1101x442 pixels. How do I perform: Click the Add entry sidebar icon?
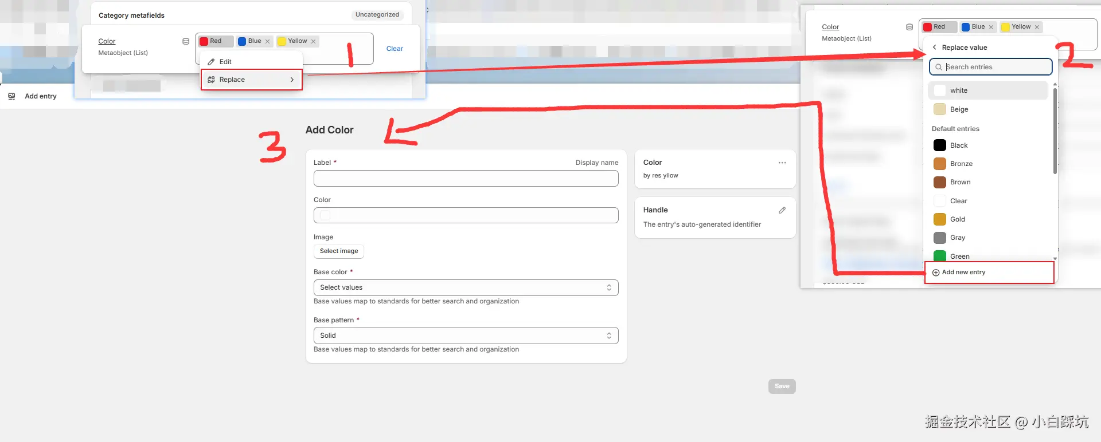tap(11, 96)
